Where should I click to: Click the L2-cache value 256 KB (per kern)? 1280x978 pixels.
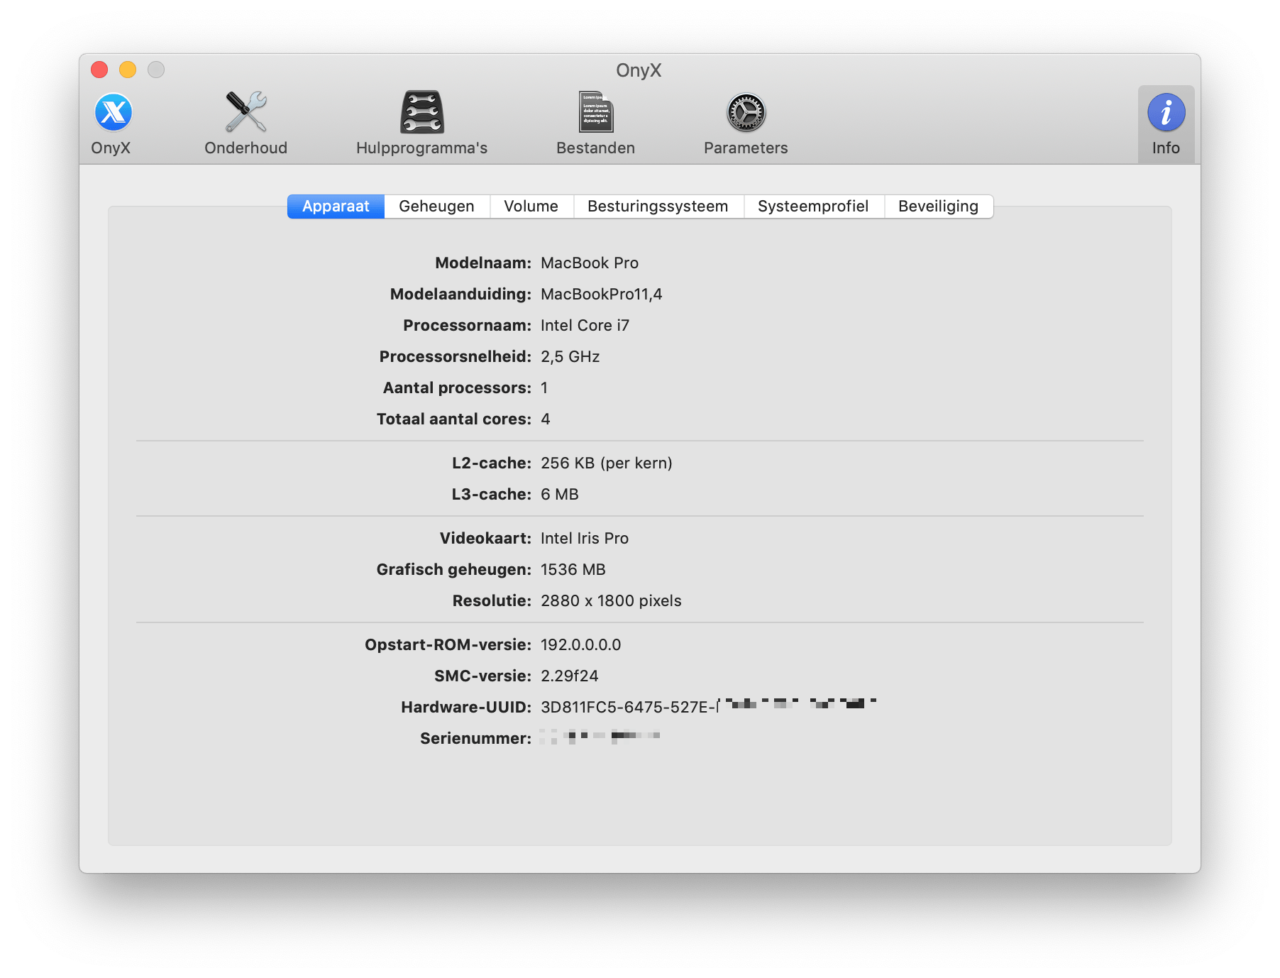point(607,463)
